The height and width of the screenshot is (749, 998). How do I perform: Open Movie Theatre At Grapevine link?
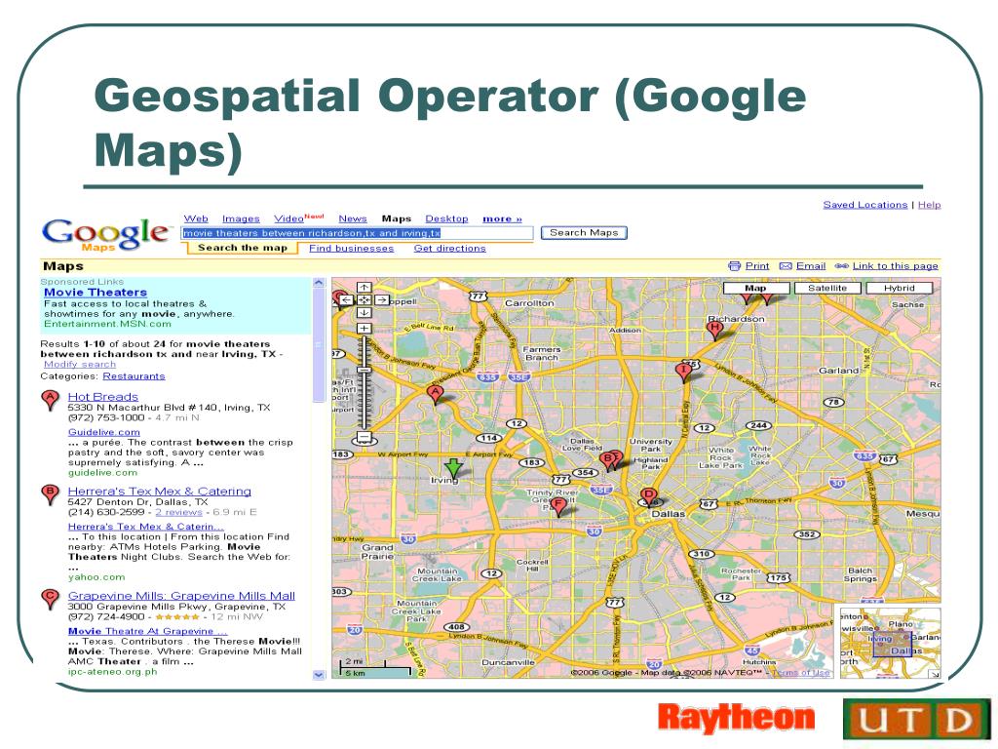[x=148, y=631]
